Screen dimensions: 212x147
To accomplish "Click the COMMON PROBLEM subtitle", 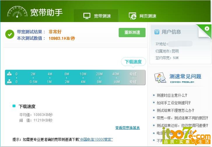I will [x=182, y=82].
